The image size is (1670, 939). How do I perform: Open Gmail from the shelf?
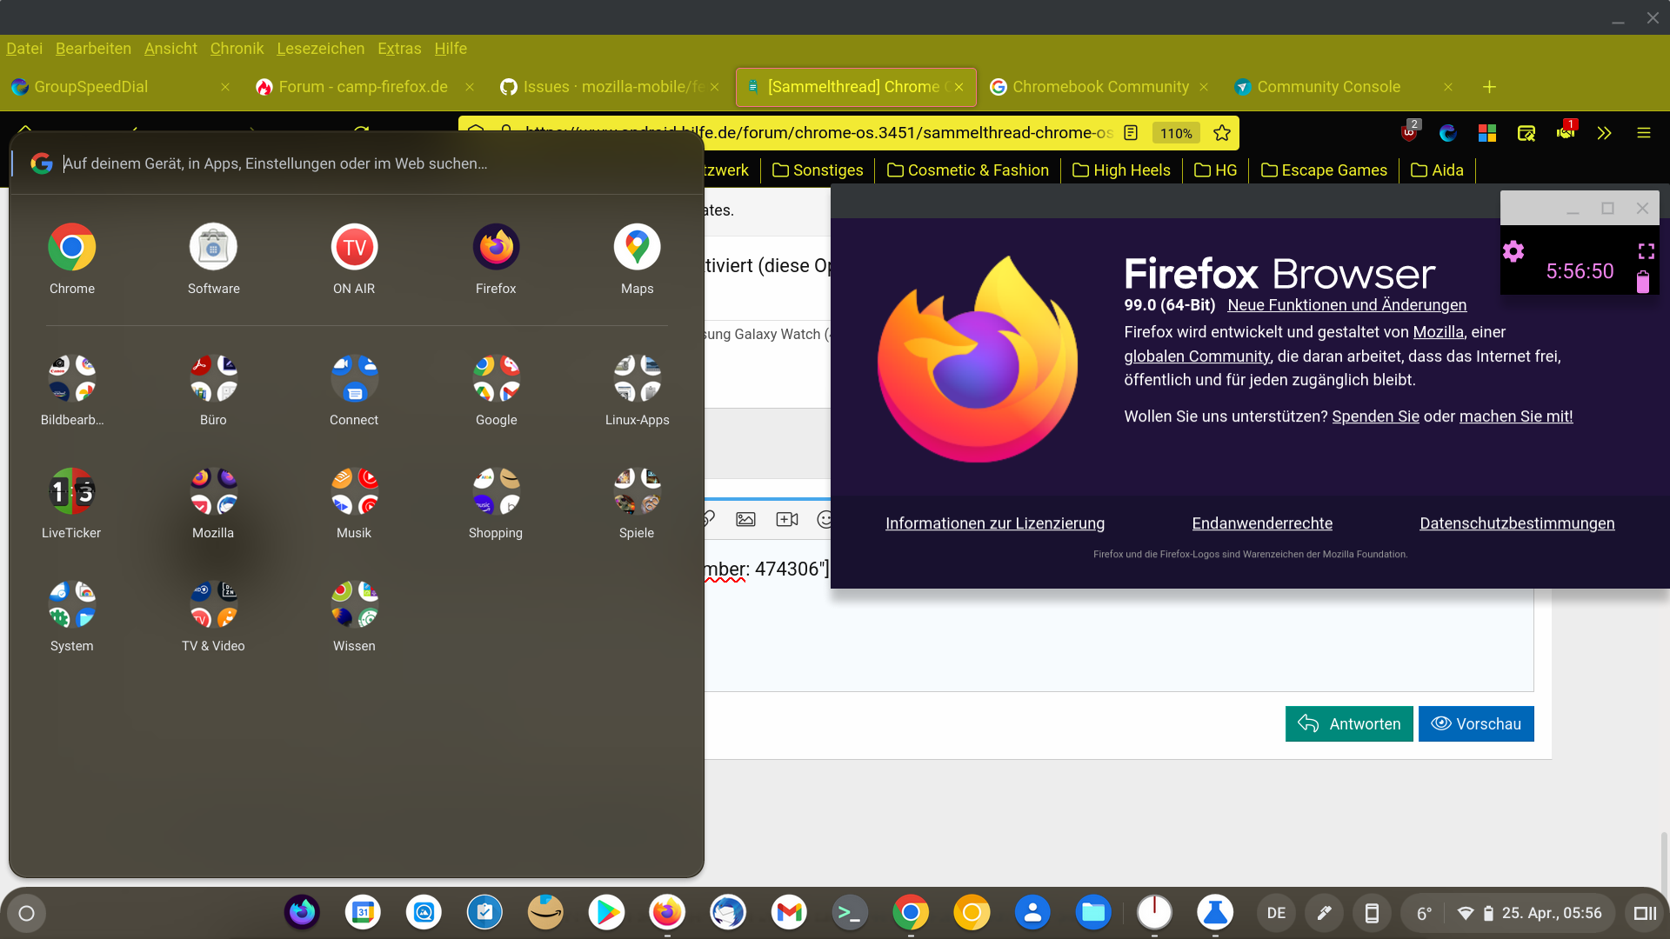pos(789,913)
